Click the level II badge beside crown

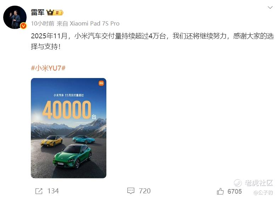pyautogui.click(x=59, y=13)
